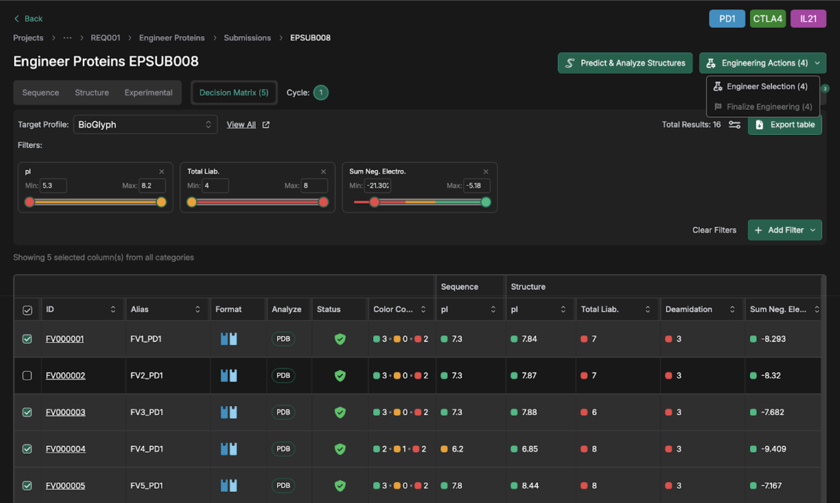Check the FV000002 row checkbox
Viewport: 840px width, 503px height.
27,376
